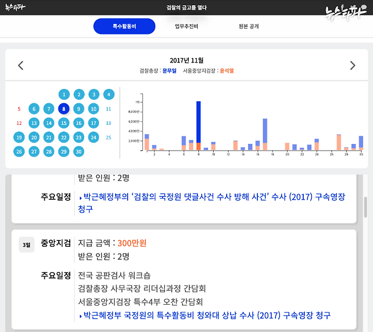373x332 pixels.
Task: Select day 17 in the calendar
Action: (x=94, y=123)
